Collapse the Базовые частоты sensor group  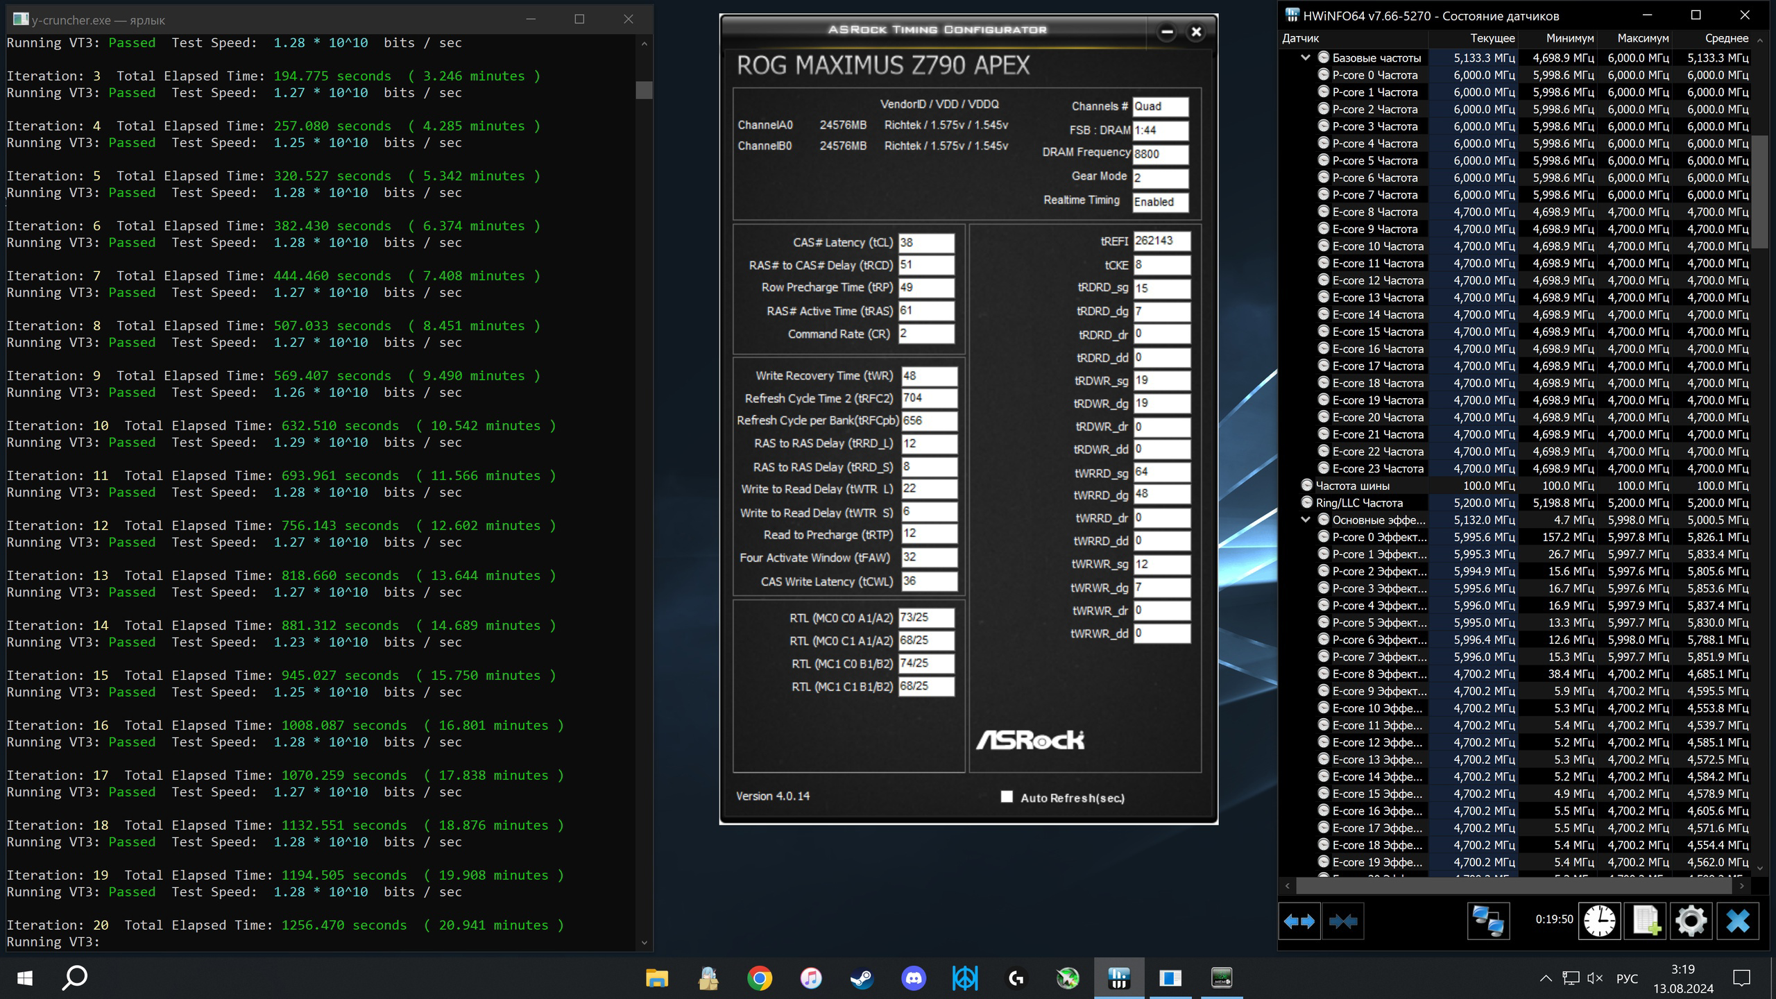1305,58
